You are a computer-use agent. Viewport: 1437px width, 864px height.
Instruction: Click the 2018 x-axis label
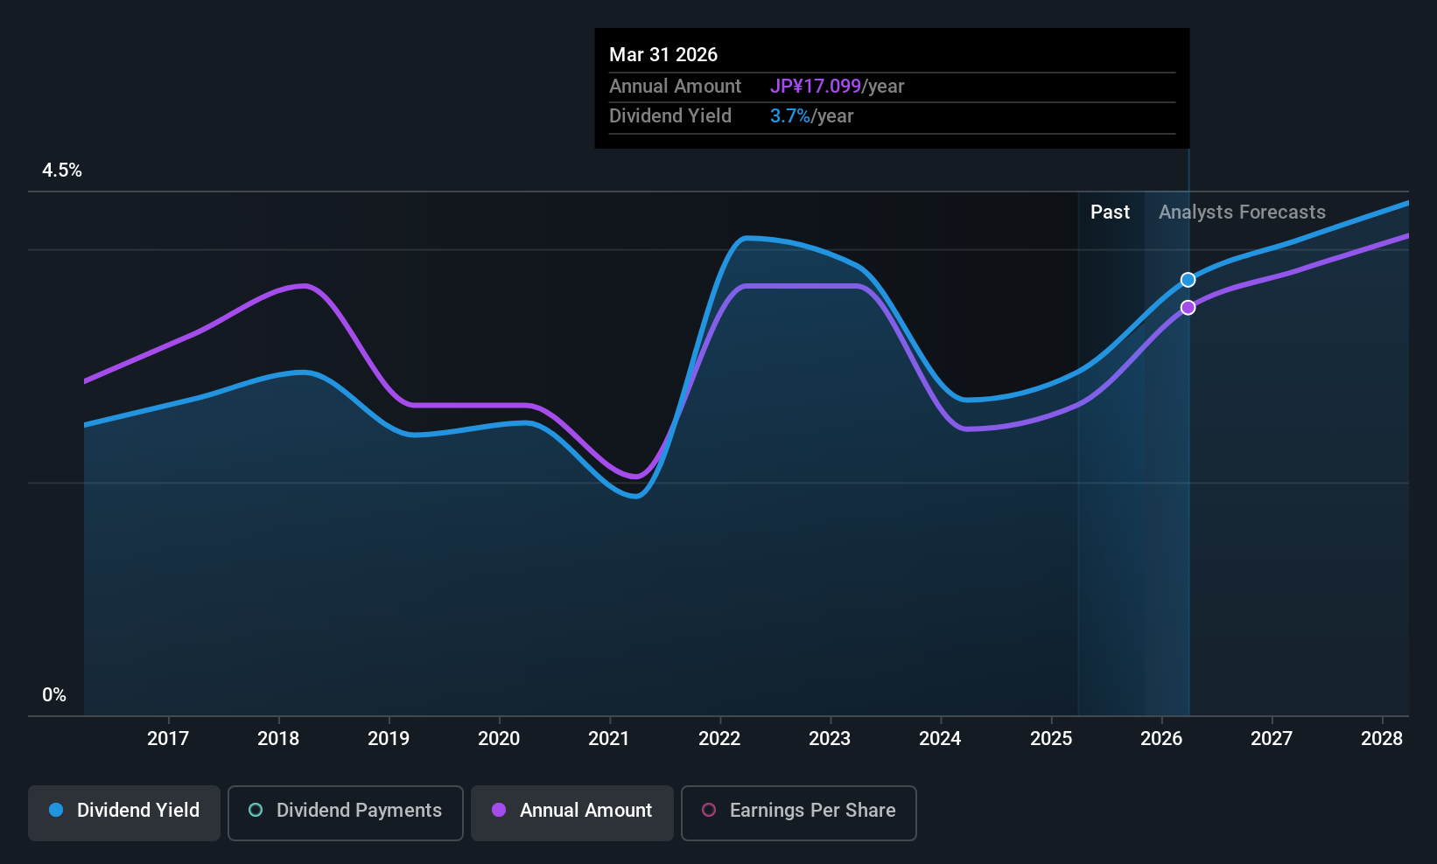click(x=278, y=739)
